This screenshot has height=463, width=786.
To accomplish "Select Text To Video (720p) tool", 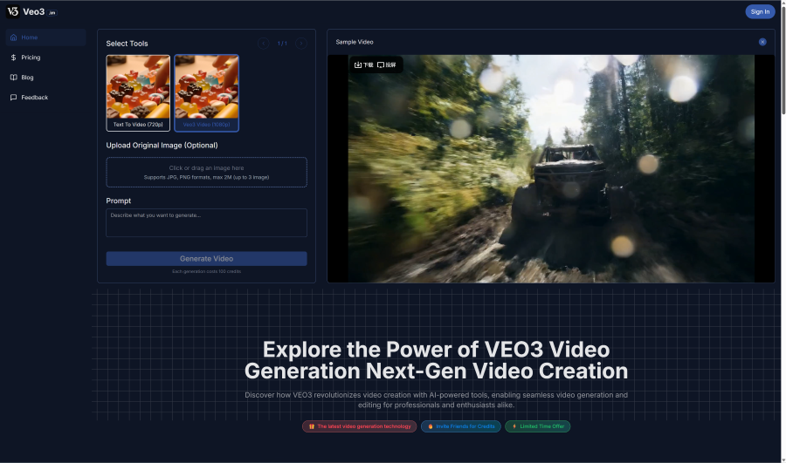I will click(x=138, y=93).
